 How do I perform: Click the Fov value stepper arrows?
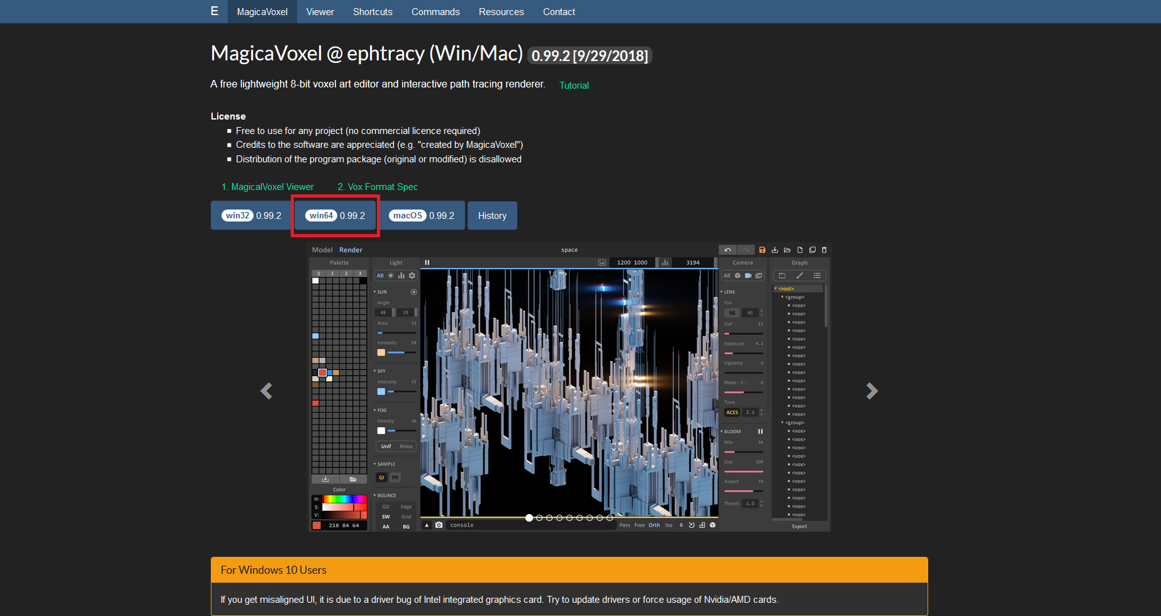pyautogui.click(x=761, y=313)
